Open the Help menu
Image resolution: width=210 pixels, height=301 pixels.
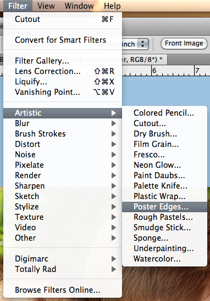[112, 6]
